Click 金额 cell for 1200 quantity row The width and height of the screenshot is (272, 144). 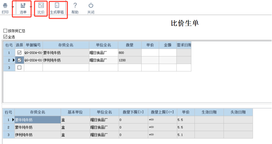click(x=168, y=60)
